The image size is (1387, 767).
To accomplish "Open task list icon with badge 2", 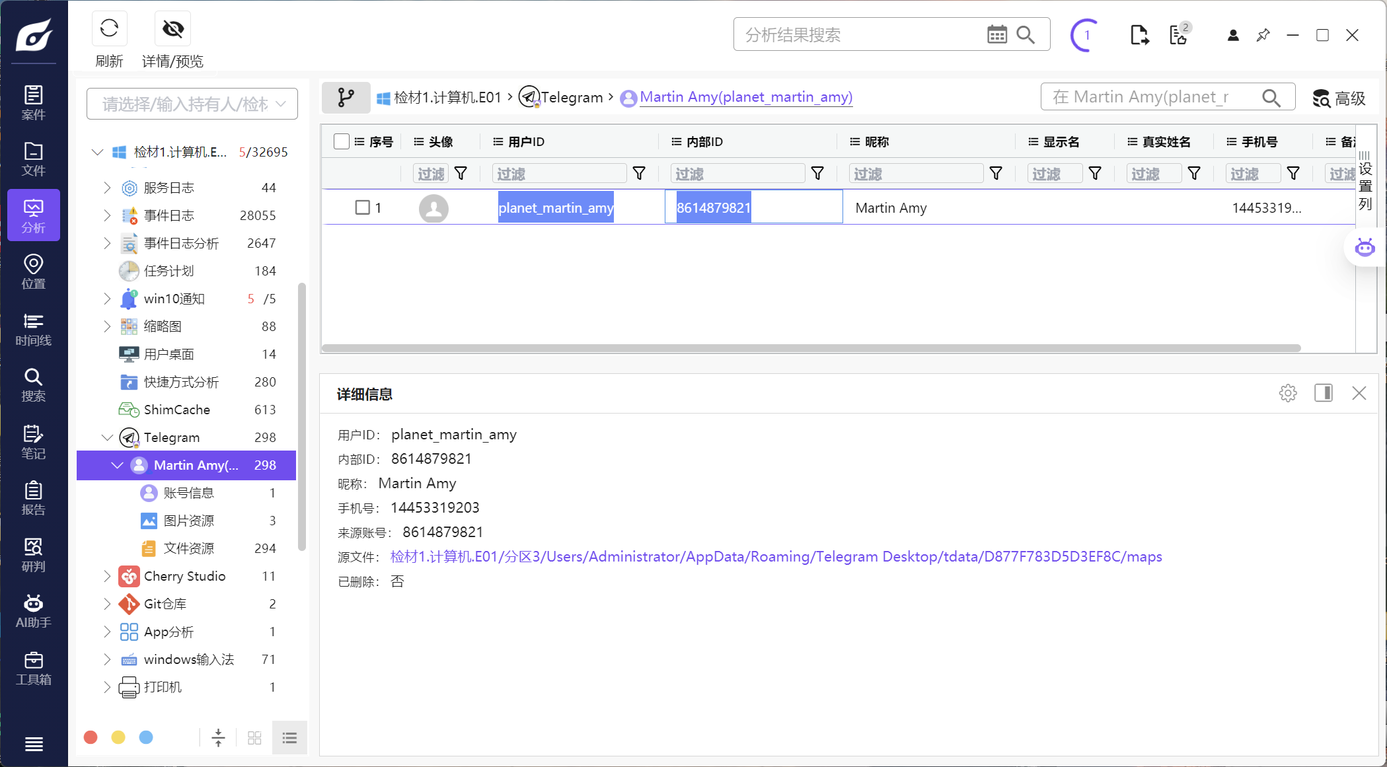I will pos(1179,34).
